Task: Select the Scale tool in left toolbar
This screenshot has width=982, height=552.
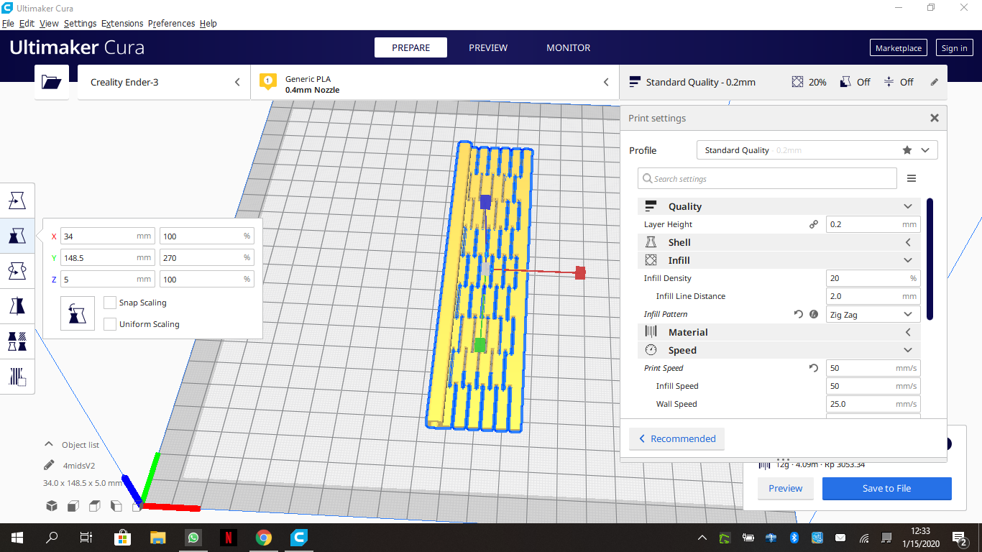Action: 17,235
